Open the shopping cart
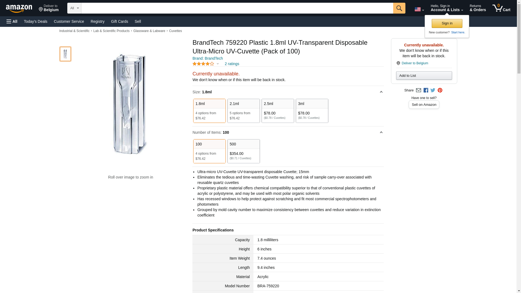521x293 pixels. click(501, 8)
